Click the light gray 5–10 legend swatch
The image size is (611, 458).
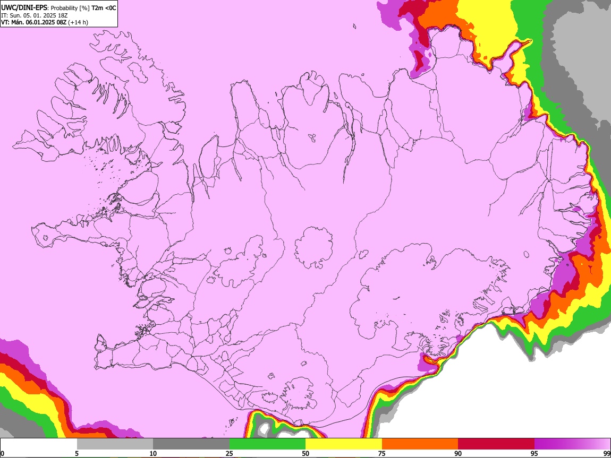[115, 444]
